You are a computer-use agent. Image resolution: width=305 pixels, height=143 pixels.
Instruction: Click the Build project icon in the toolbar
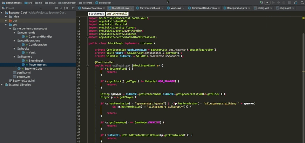click(x=261, y=3)
